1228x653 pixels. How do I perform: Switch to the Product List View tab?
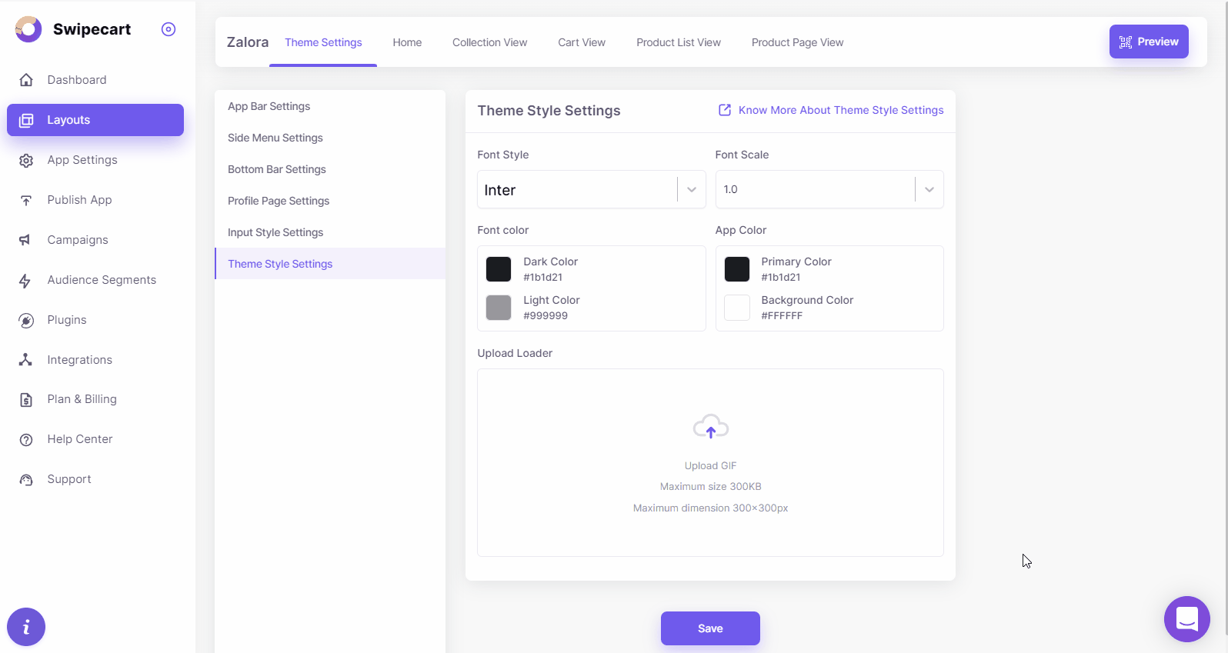click(x=679, y=42)
